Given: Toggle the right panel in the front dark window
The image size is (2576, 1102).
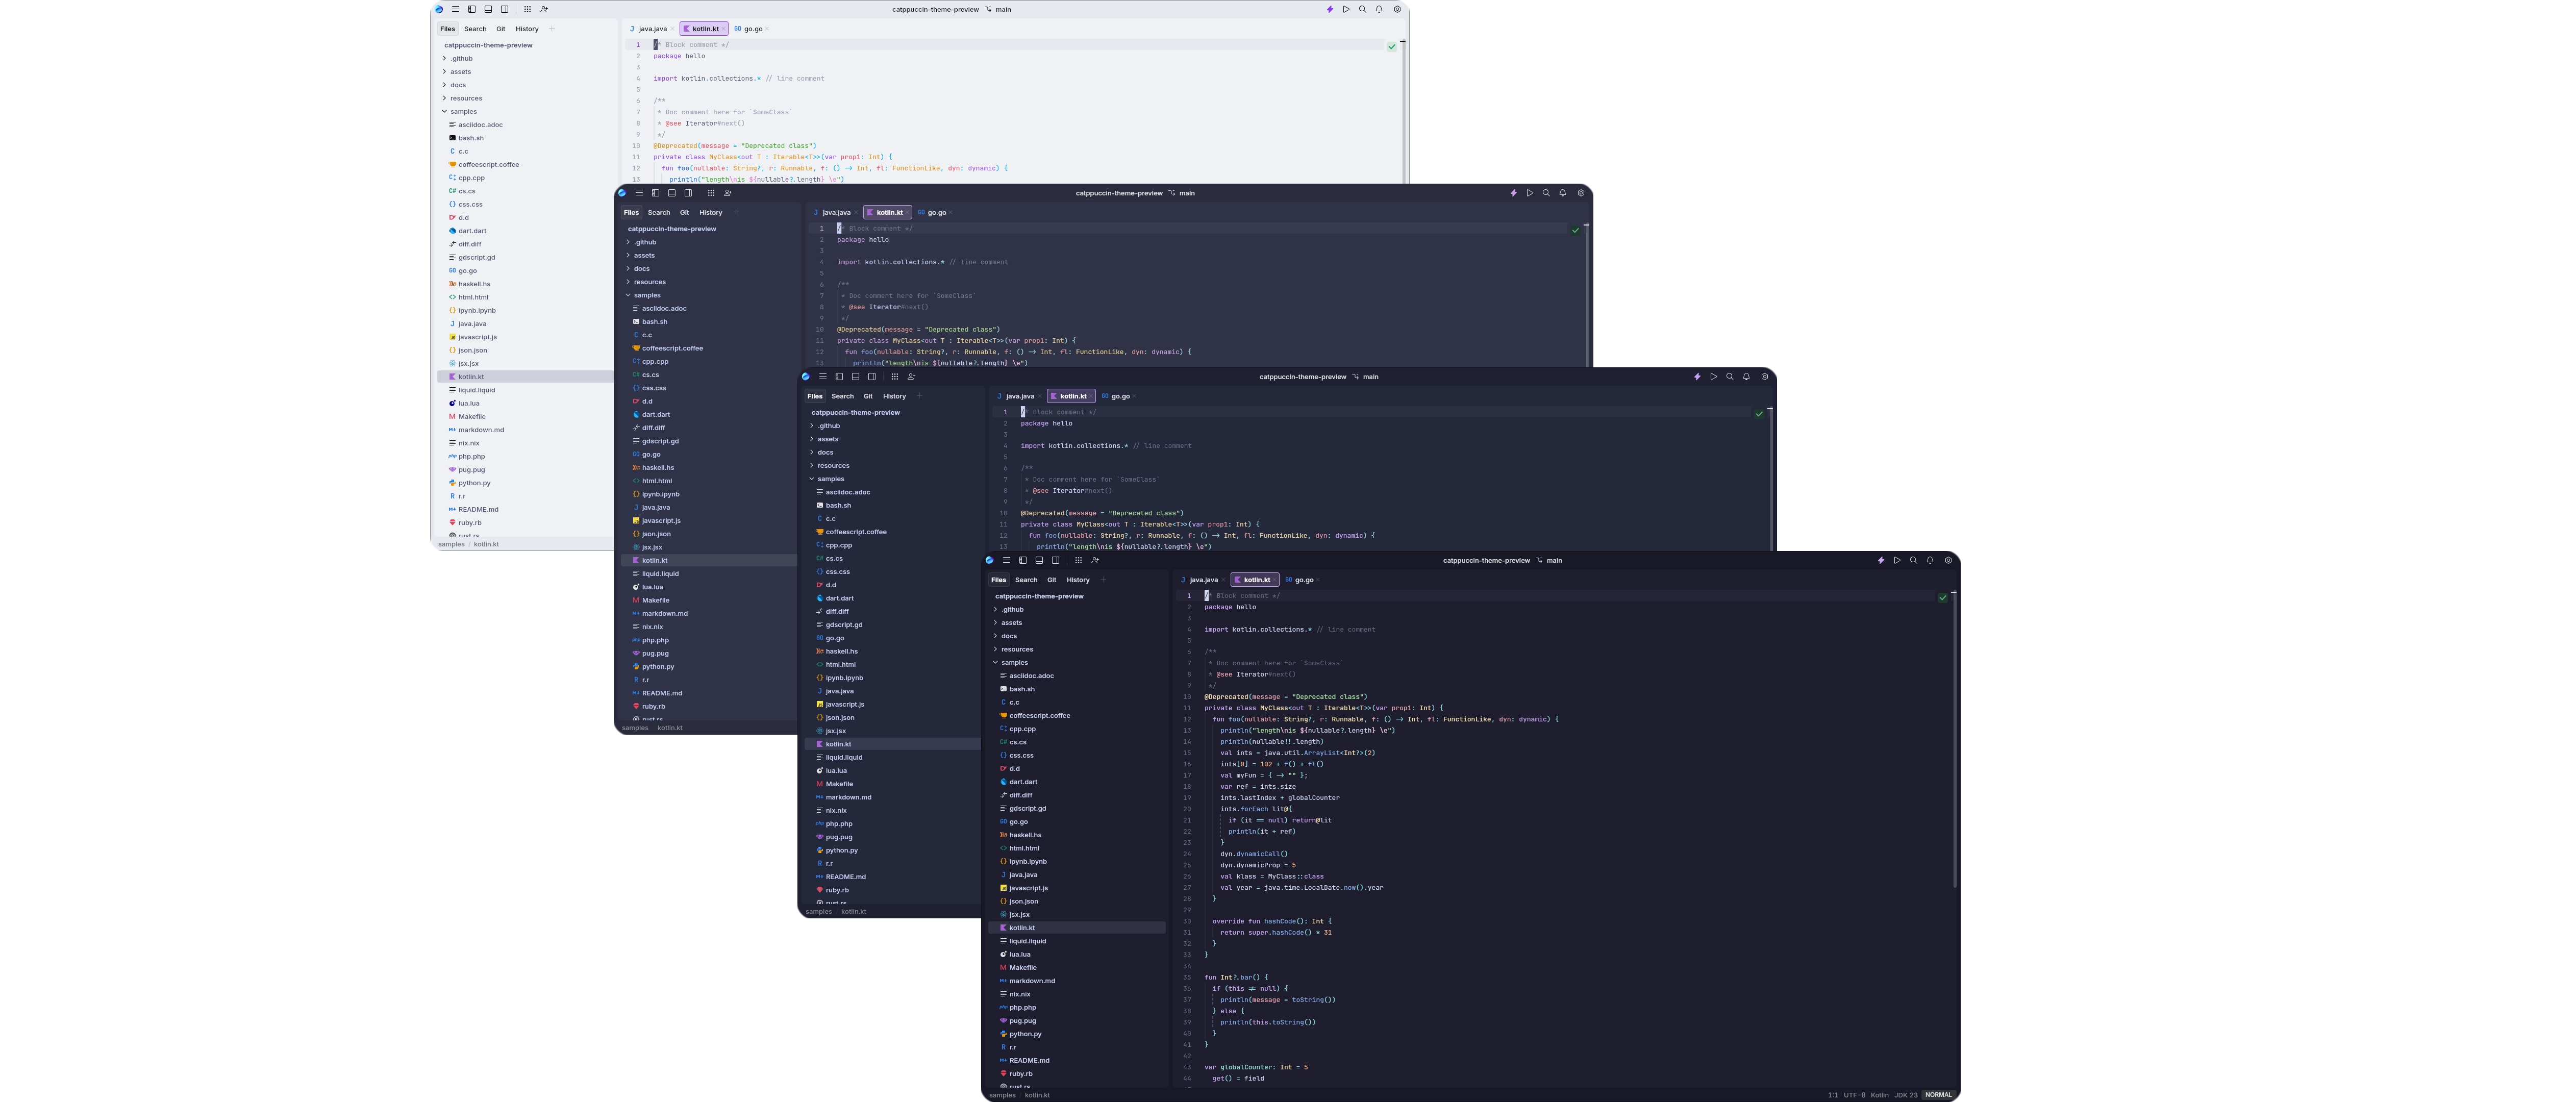Looking at the screenshot, I should [1055, 561].
